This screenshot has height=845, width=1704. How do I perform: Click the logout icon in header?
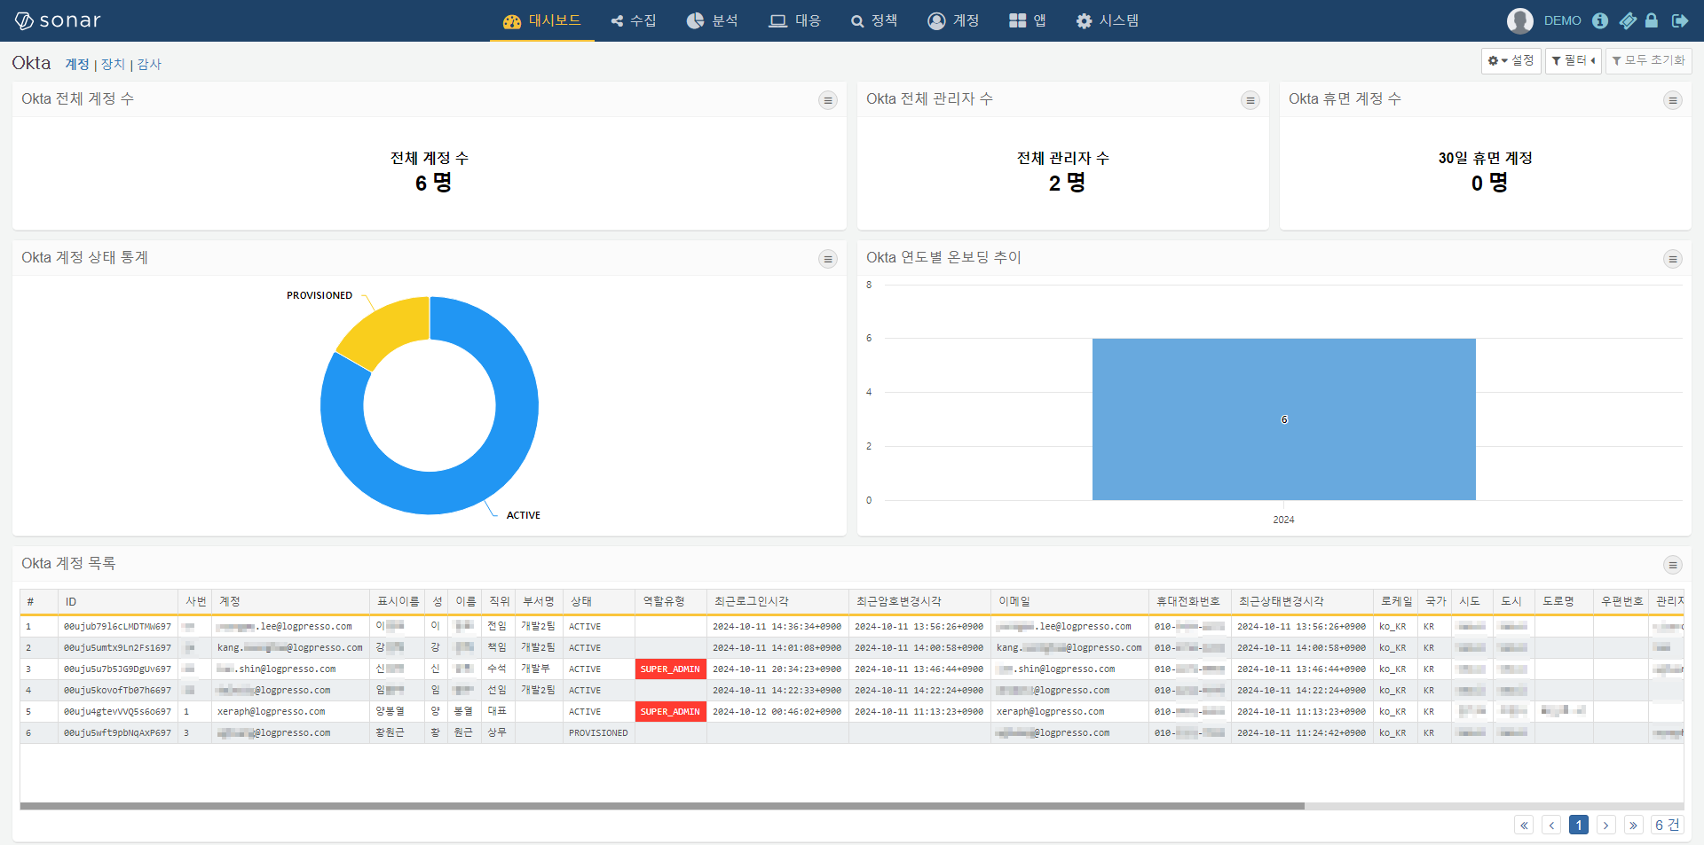pos(1679,20)
